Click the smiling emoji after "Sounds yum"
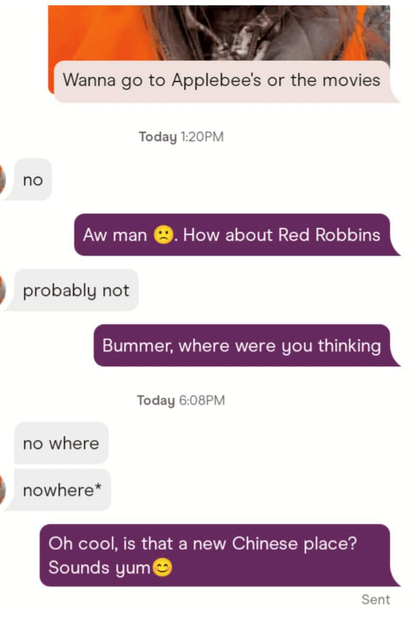The width and height of the screenshot is (416, 625). tap(162, 568)
